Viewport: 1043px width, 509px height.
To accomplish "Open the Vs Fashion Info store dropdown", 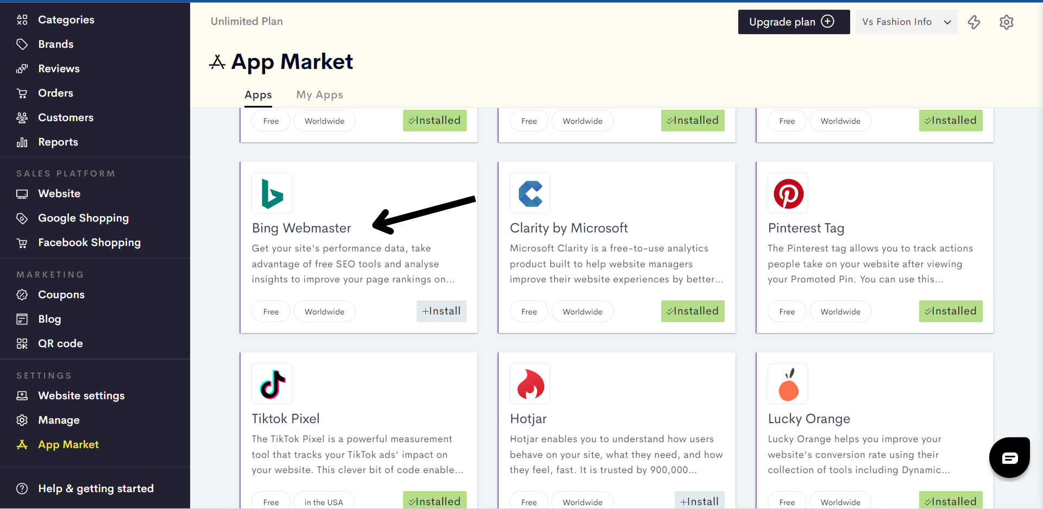I will (906, 22).
